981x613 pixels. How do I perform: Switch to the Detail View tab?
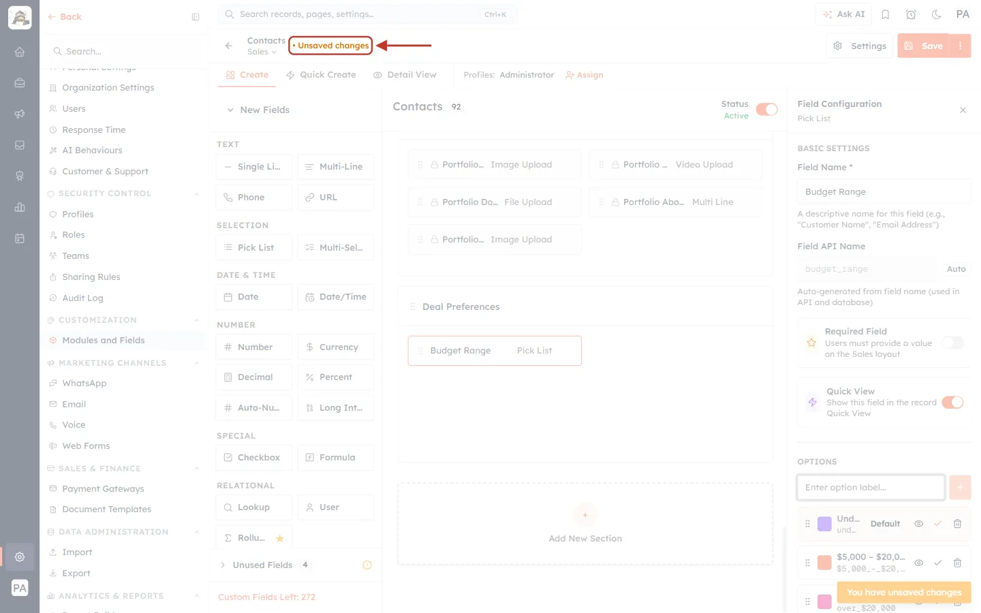[405, 75]
